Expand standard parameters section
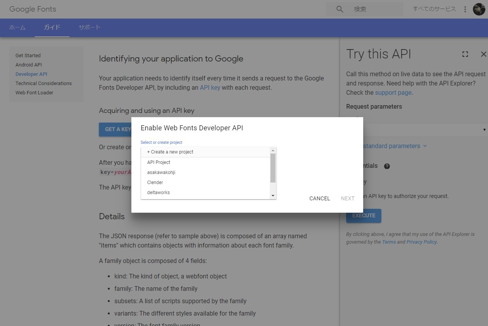The height and width of the screenshot is (326, 488). 395,146
